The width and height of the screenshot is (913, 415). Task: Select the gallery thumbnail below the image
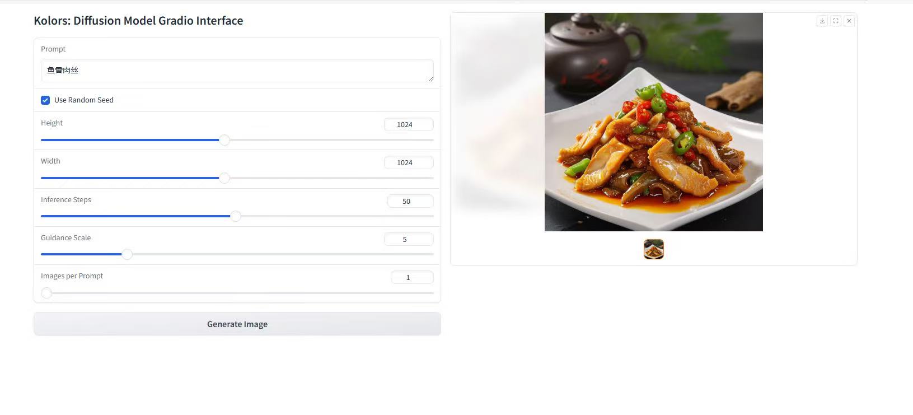[x=654, y=249]
